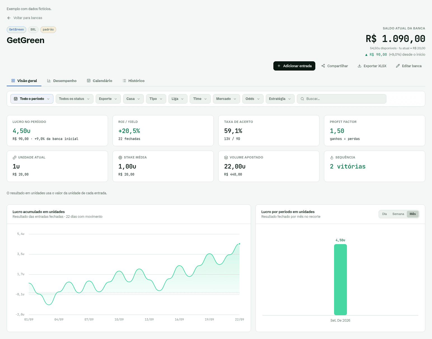Click the R$ 1.090,00 balance

click(x=395, y=39)
